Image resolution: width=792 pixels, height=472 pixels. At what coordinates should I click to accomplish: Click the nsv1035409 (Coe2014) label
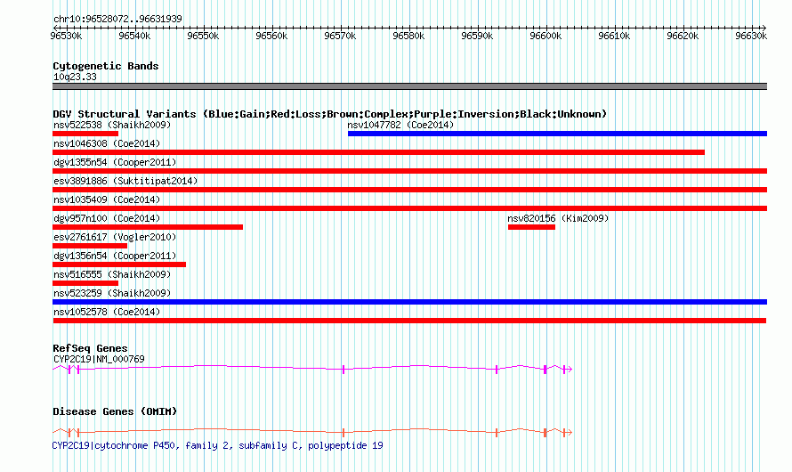[107, 199]
